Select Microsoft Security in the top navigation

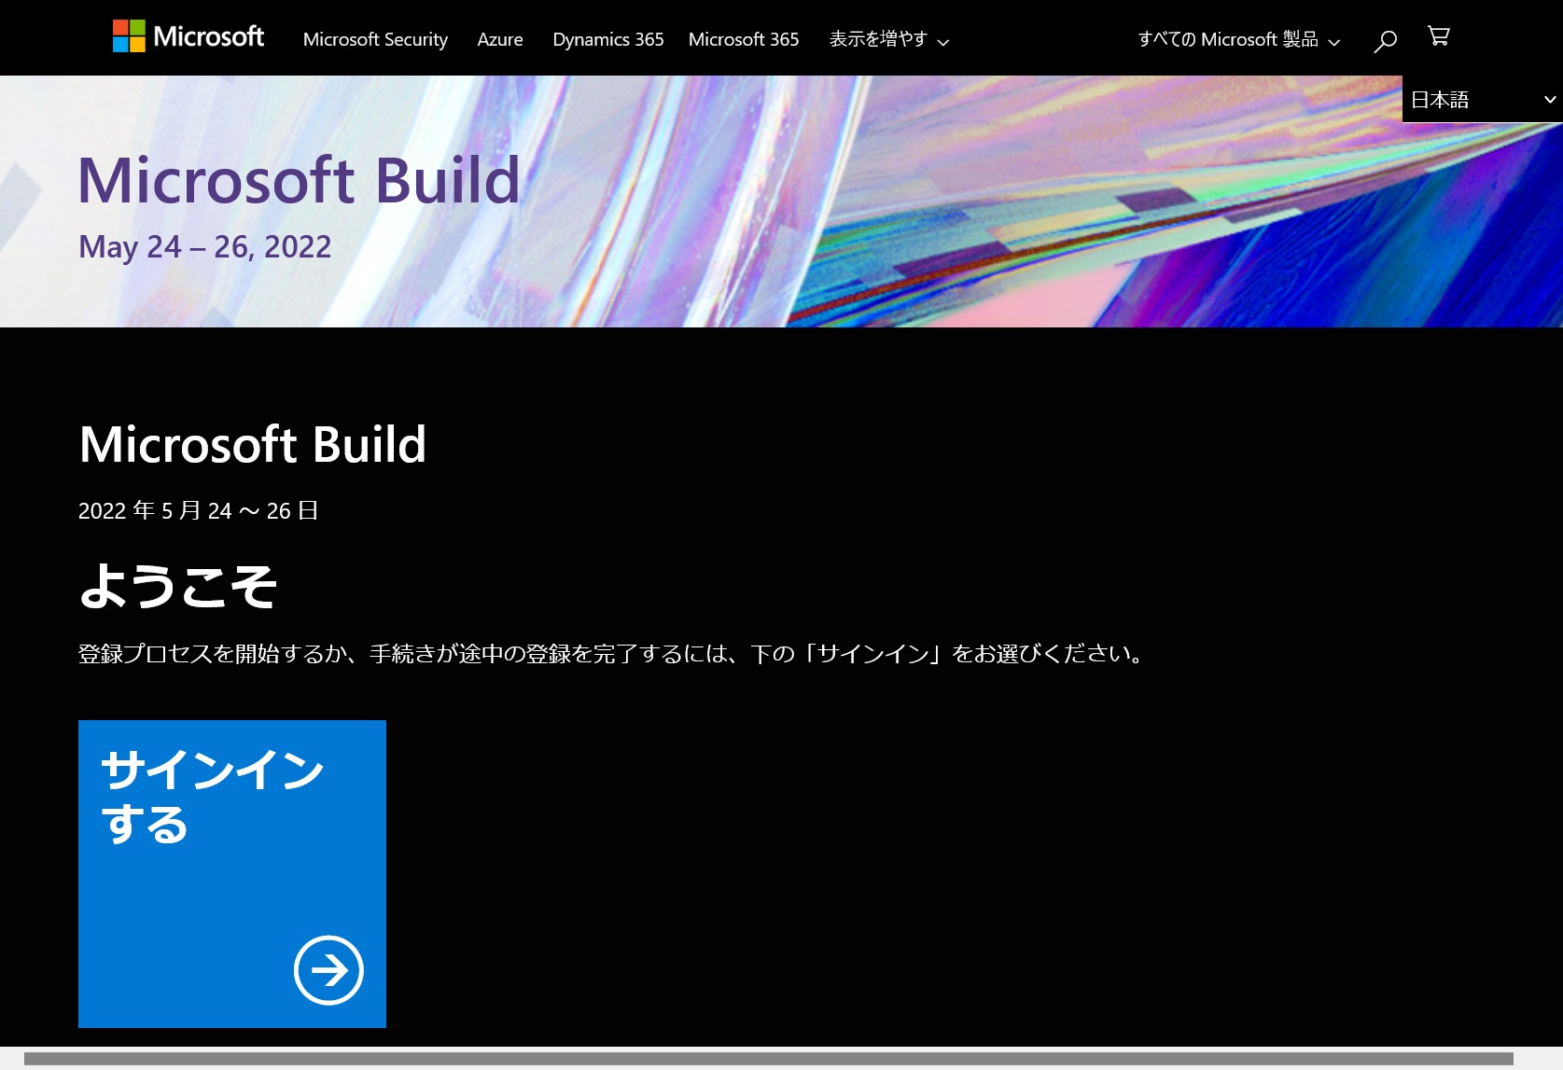374,39
